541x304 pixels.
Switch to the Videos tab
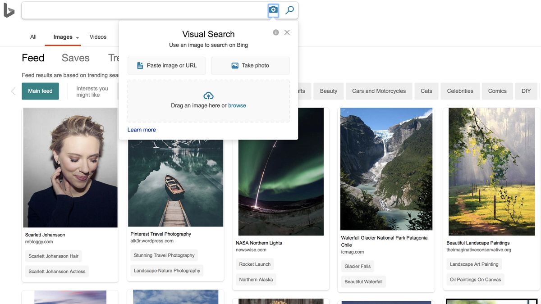98,37
